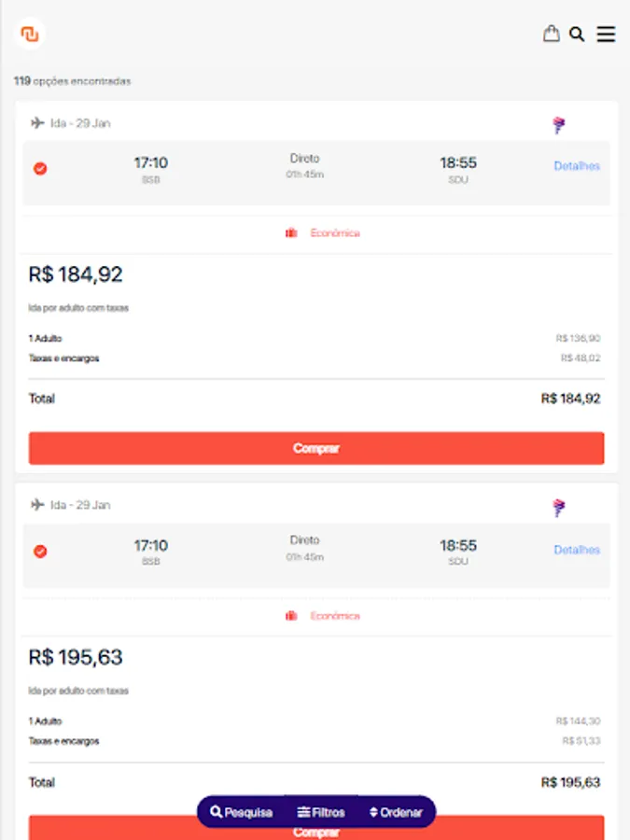Select the Econômica fare on second flight
630x840 pixels.
(x=334, y=616)
